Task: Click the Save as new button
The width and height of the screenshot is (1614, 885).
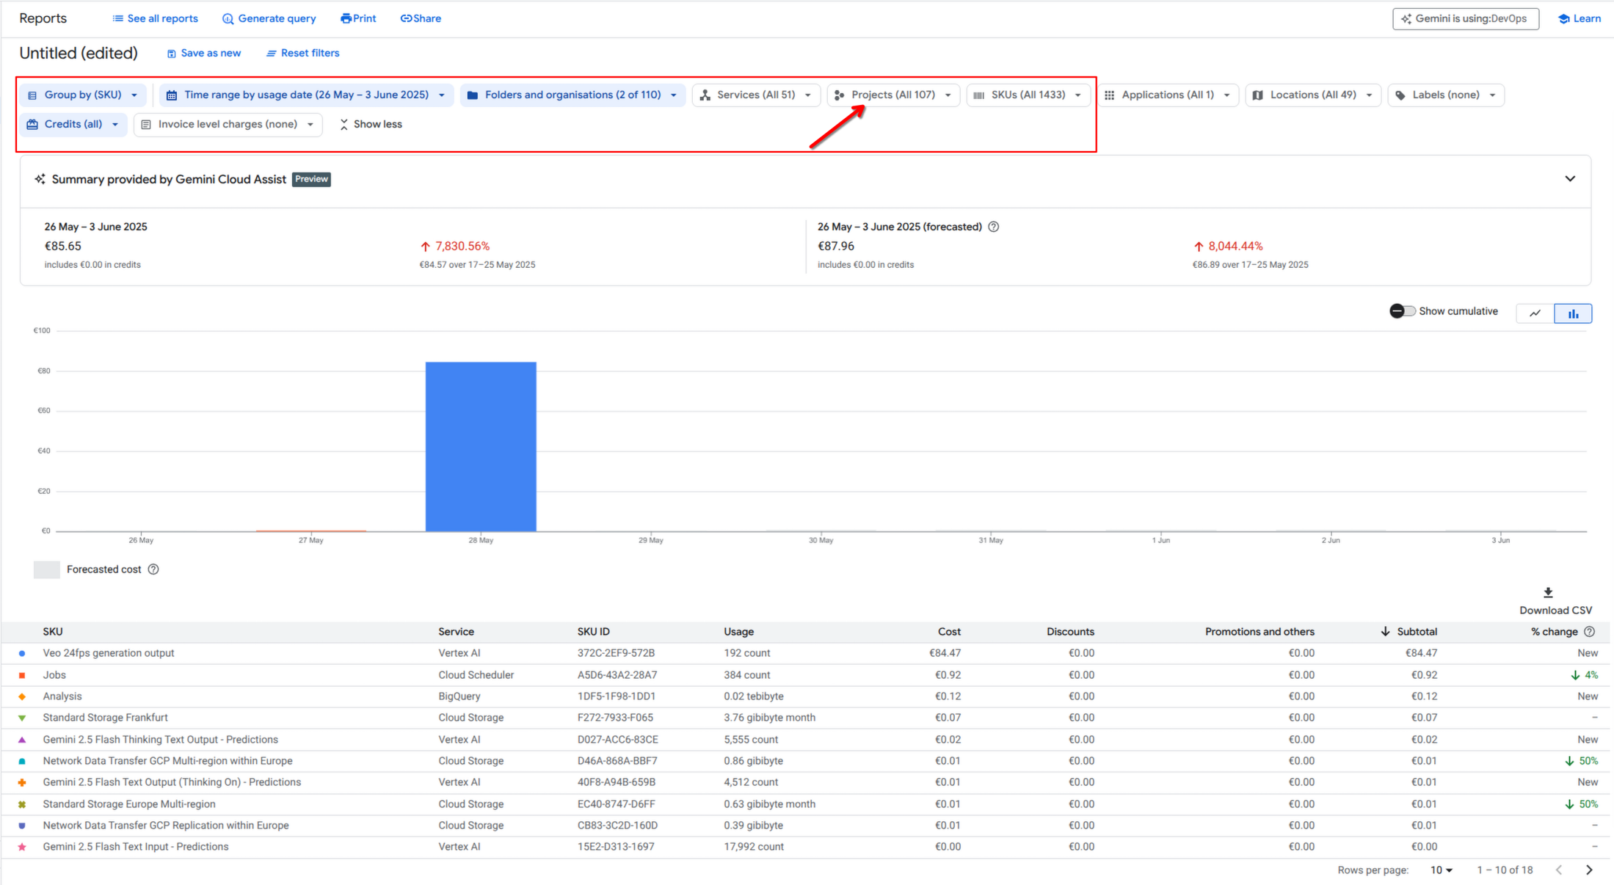Action: pos(204,53)
